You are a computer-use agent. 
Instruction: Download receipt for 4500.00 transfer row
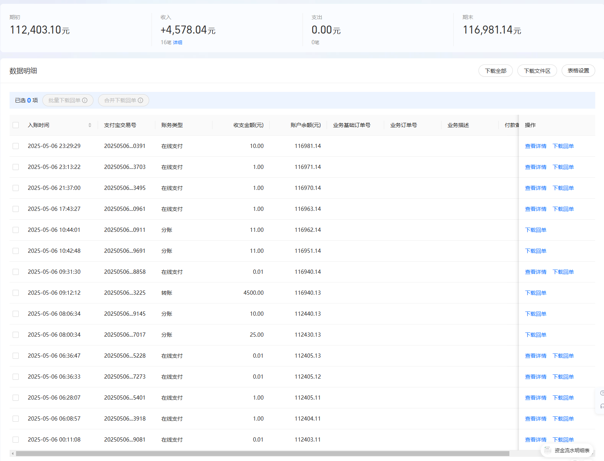coord(535,293)
